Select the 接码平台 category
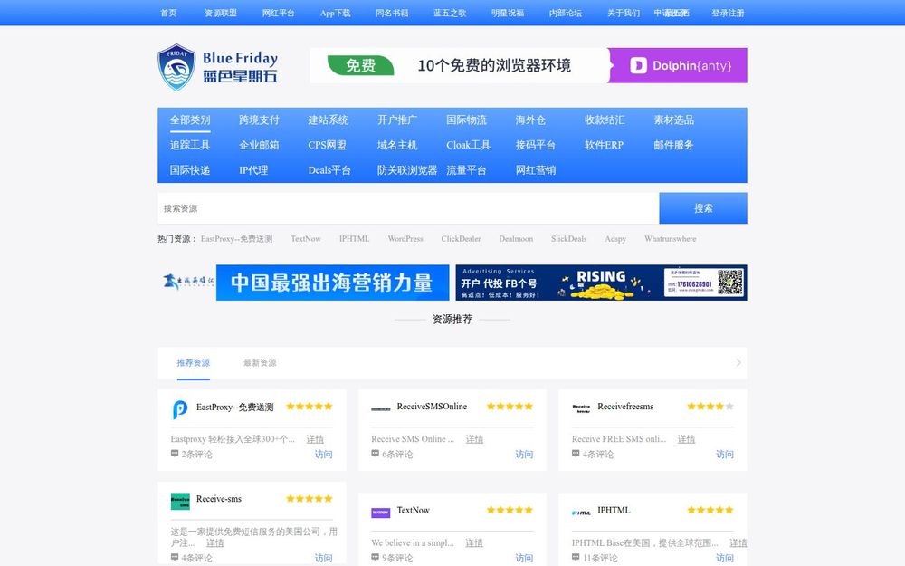Image resolution: width=905 pixels, height=566 pixels. pos(536,145)
